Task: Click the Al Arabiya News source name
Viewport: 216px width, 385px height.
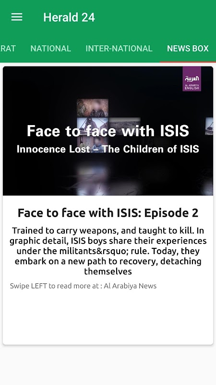Action: (130, 286)
